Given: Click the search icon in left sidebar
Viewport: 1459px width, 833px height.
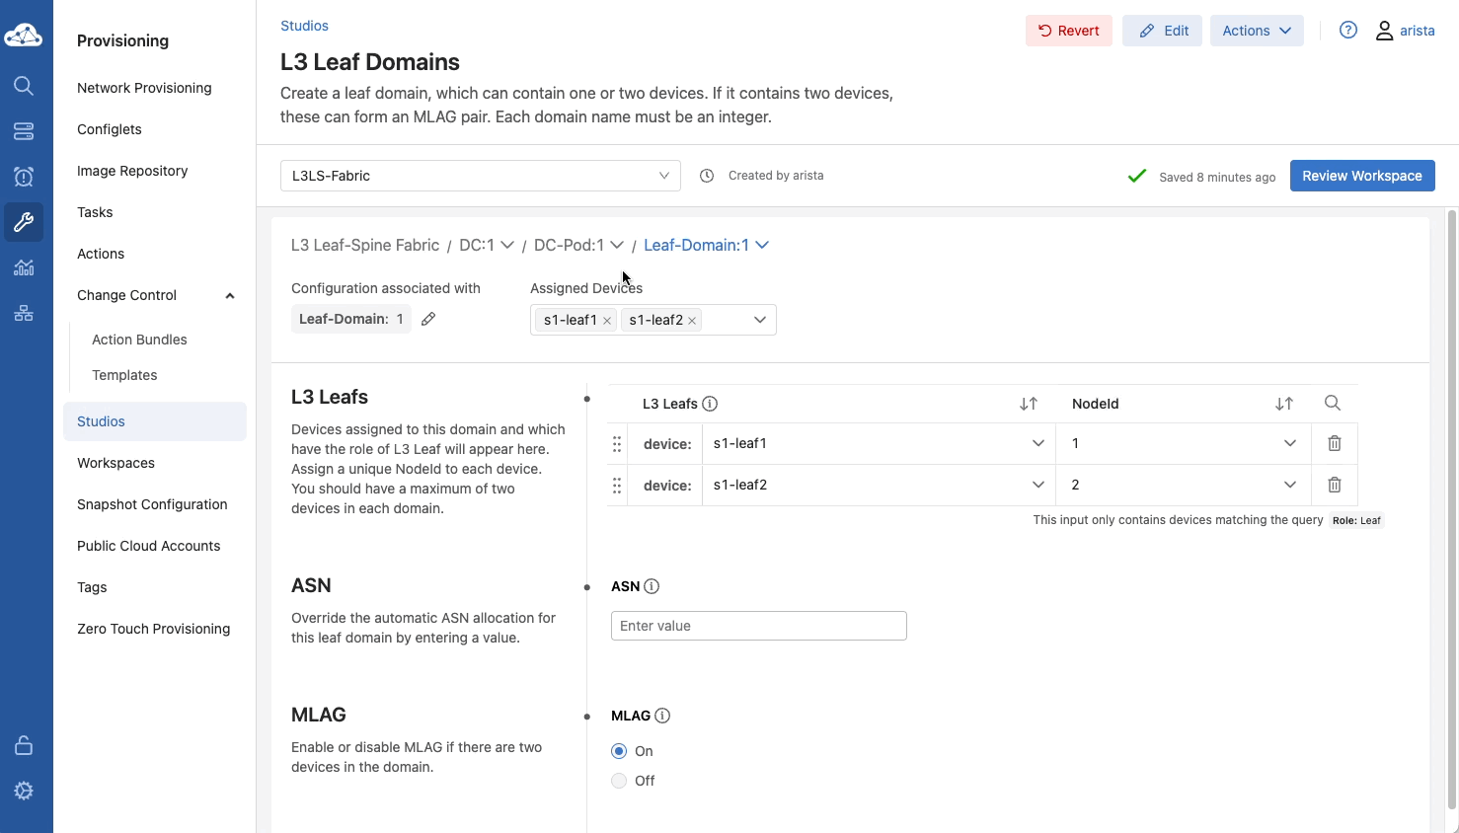Looking at the screenshot, I should tap(24, 86).
